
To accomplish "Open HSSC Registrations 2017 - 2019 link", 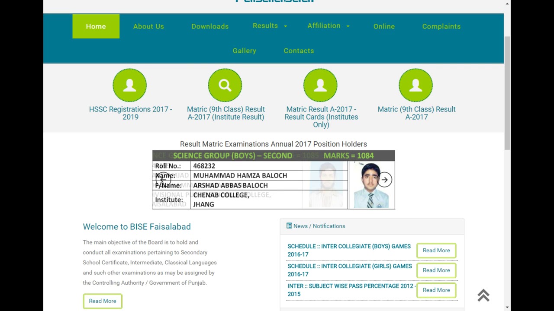I will (130, 113).
